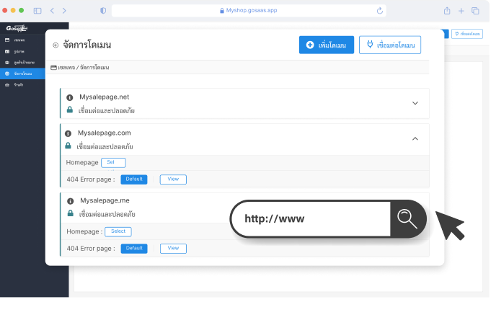Click the info icon next to Mysalepage.com

coord(68,134)
